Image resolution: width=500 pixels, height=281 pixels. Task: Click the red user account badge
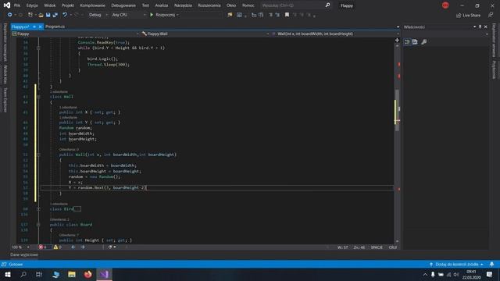pyautogui.click(x=445, y=5)
